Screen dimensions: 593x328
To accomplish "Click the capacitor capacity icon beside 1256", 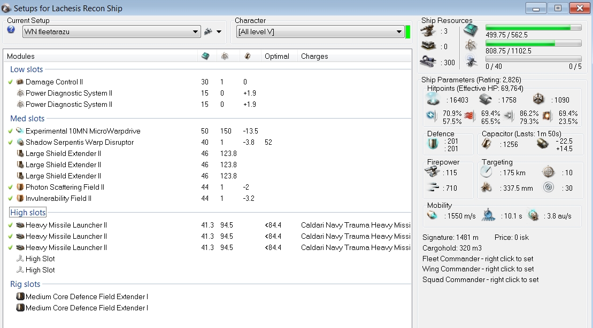I will pyautogui.click(x=487, y=144).
